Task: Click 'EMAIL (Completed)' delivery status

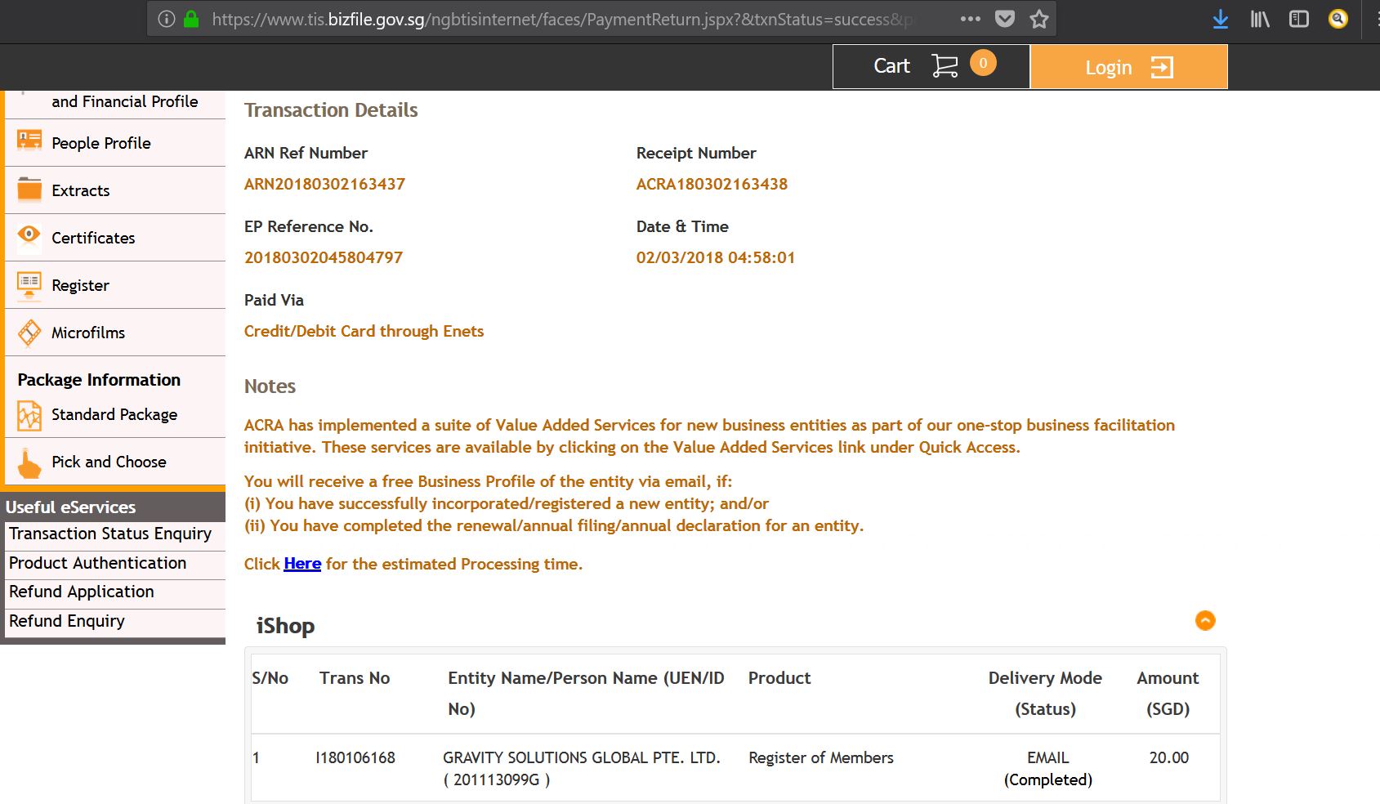Action: 1048,768
